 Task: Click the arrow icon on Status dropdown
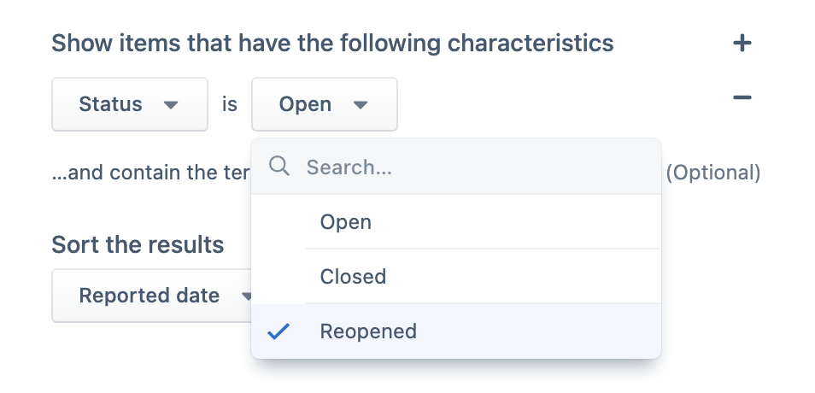(171, 105)
